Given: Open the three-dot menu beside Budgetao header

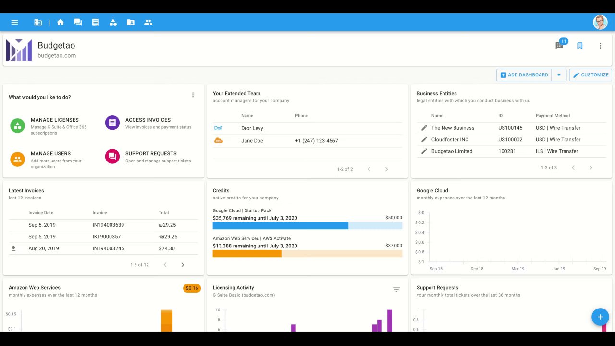Looking at the screenshot, I should (x=600, y=46).
